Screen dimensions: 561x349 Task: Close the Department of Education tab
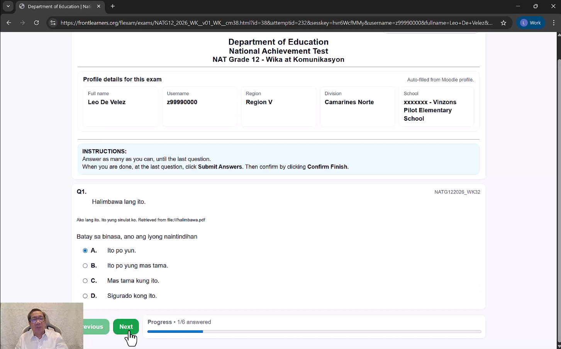coord(98,6)
